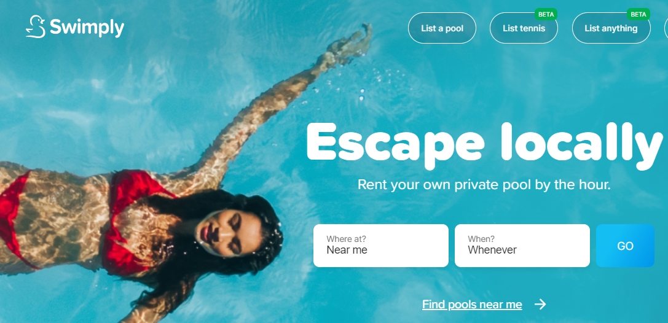The height and width of the screenshot is (323, 668).
Task: Click the Swimply duck logo icon
Action: click(x=36, y=27)
